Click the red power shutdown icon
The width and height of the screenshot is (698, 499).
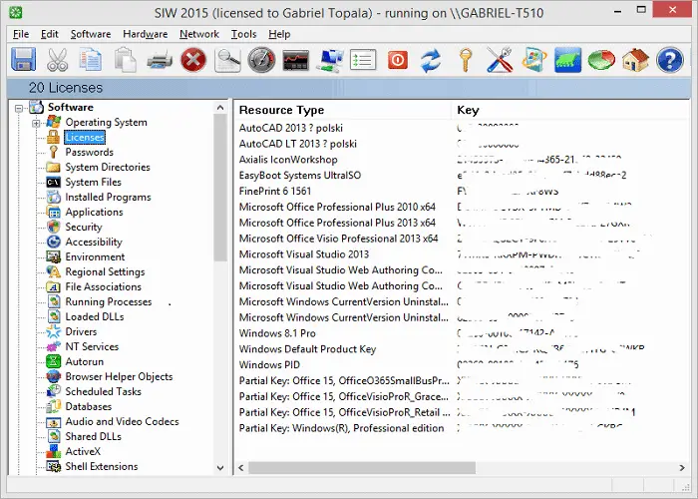pos(398,60)
